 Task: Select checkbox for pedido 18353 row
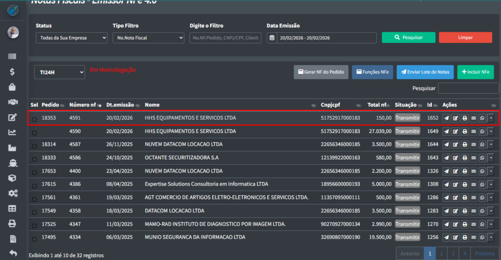pos(34,119)
